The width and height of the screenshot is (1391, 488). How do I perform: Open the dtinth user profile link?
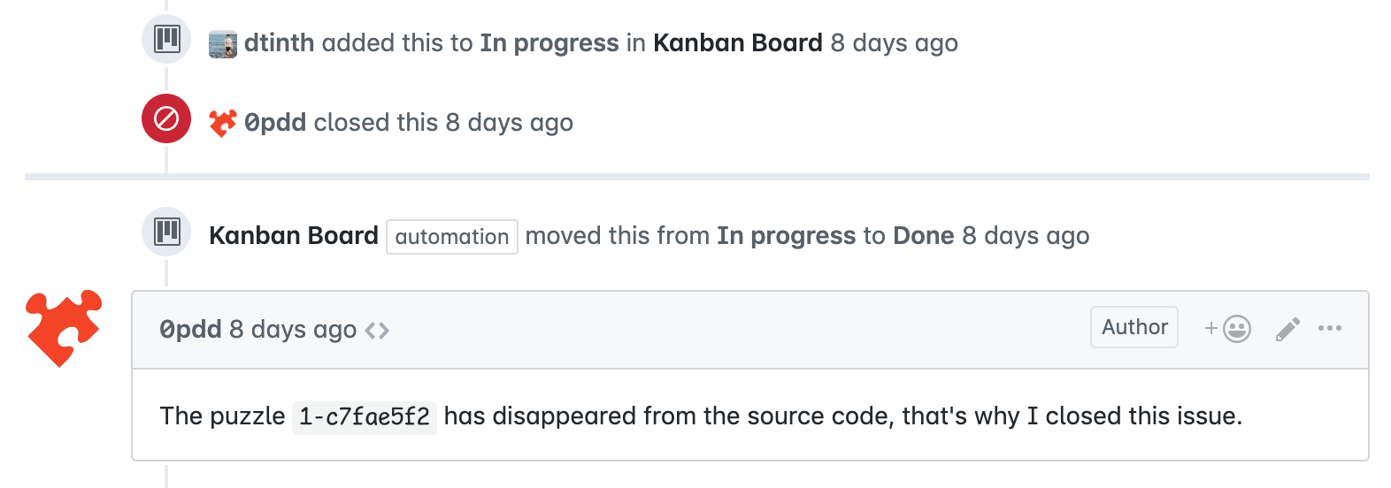(279, 43)
